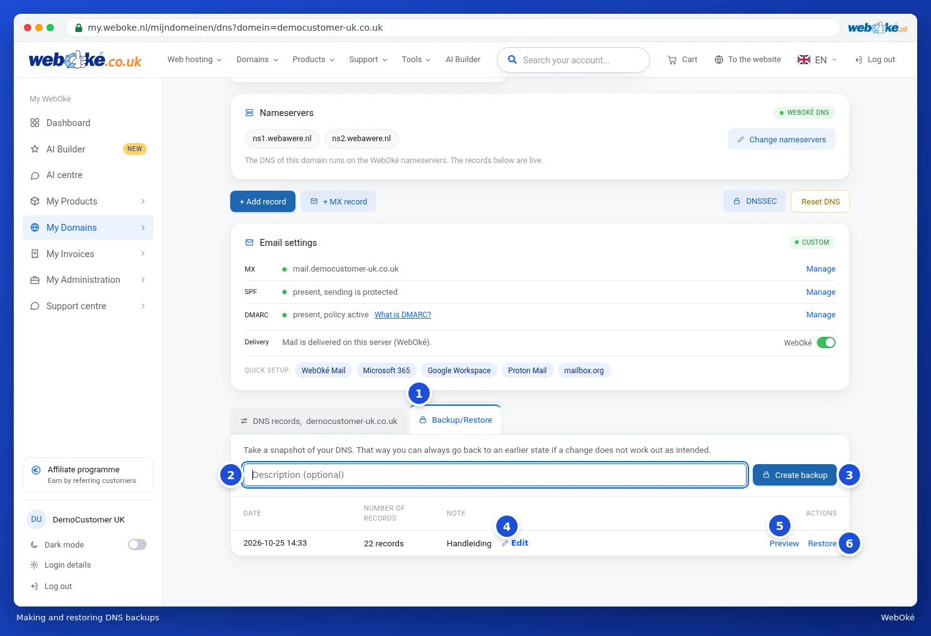This screenshot has width=931, height=636.
Task: Click the My Invoices document icon
Action: (x=35, y=254)
